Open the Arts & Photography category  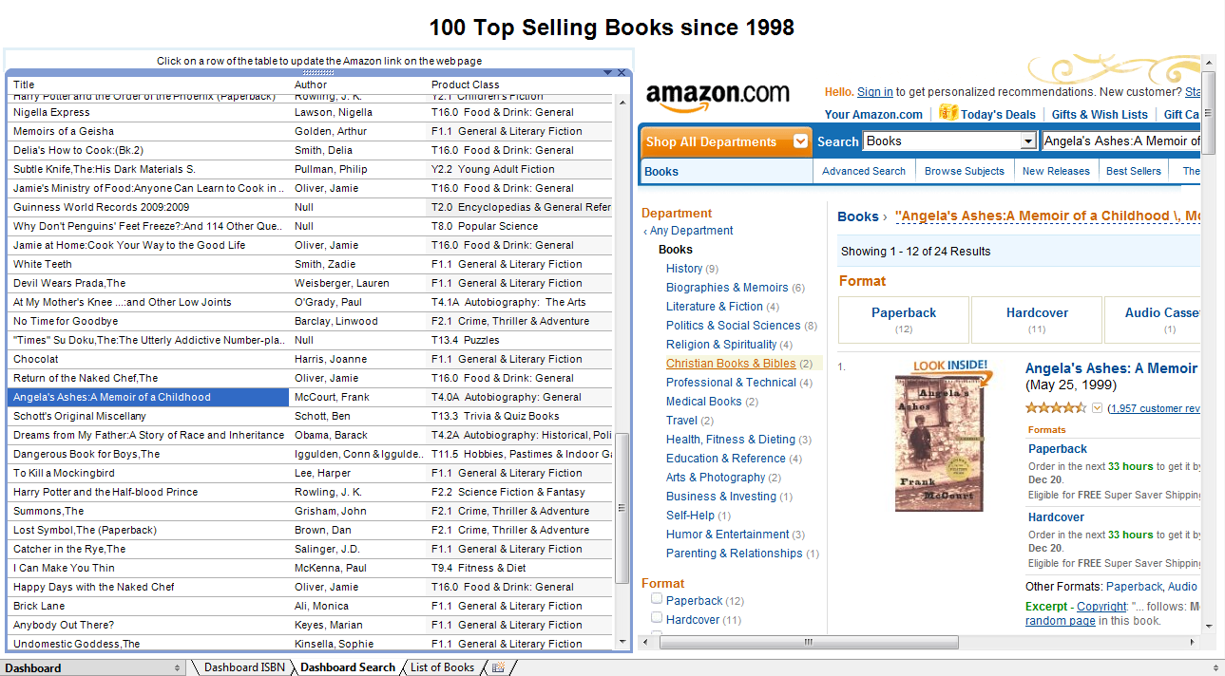point(716,478)
